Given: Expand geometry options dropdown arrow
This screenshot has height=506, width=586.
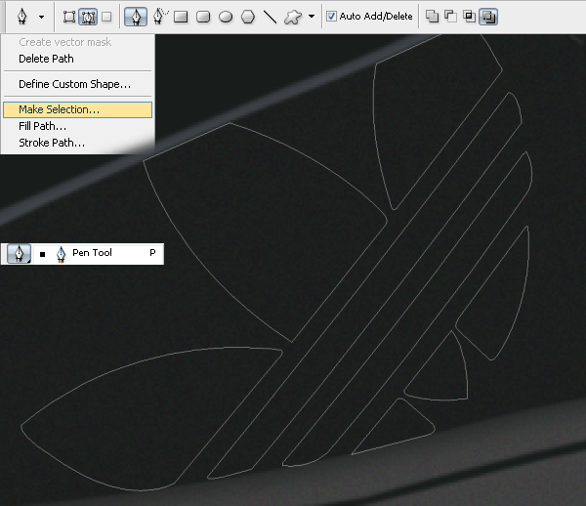Looking at the screenshot, I should pyautogui.click(x=312, y=17).
